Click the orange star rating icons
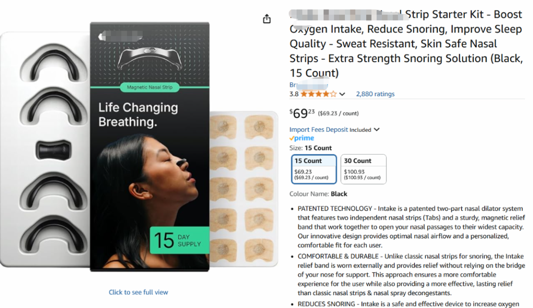533x308 pixels. click(x=318, y=94)
